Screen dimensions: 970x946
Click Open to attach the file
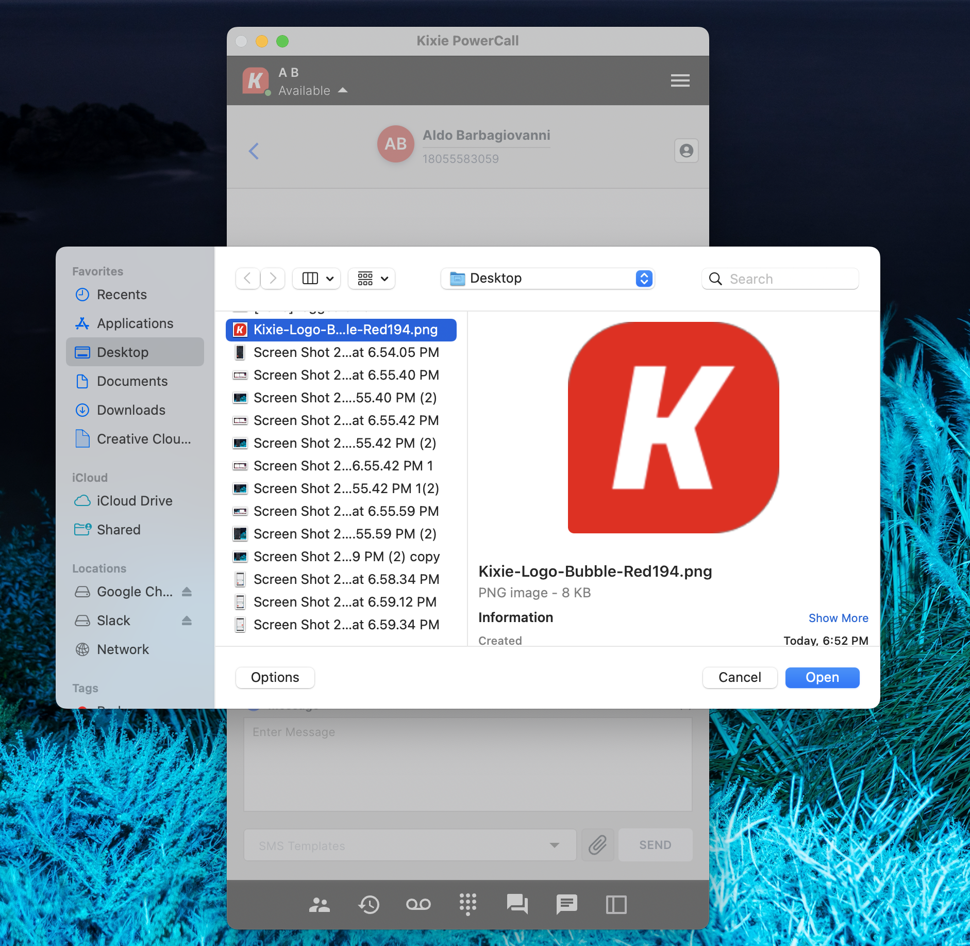click(x=822, y=677)
